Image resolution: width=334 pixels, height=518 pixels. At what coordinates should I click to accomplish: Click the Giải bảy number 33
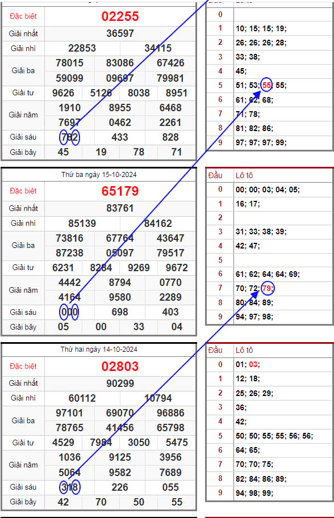click(x=139, y=327)
